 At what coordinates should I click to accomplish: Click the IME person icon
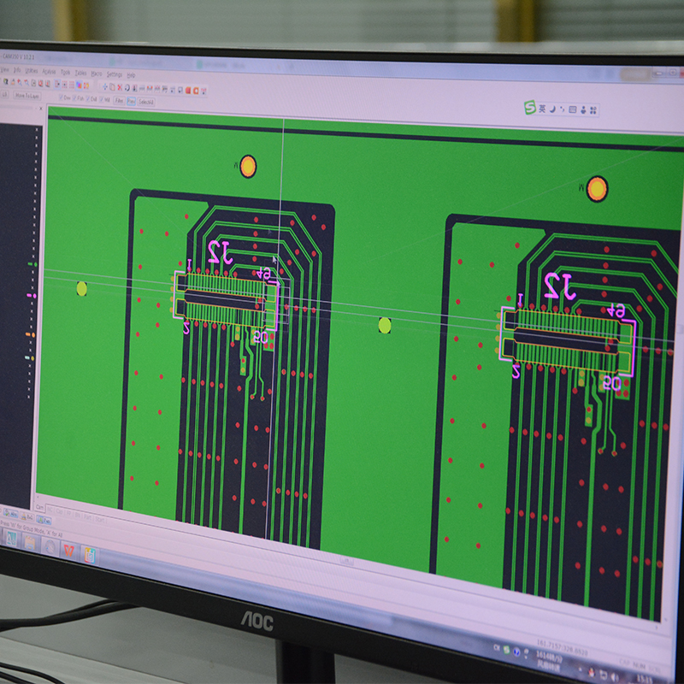(583, 110)
